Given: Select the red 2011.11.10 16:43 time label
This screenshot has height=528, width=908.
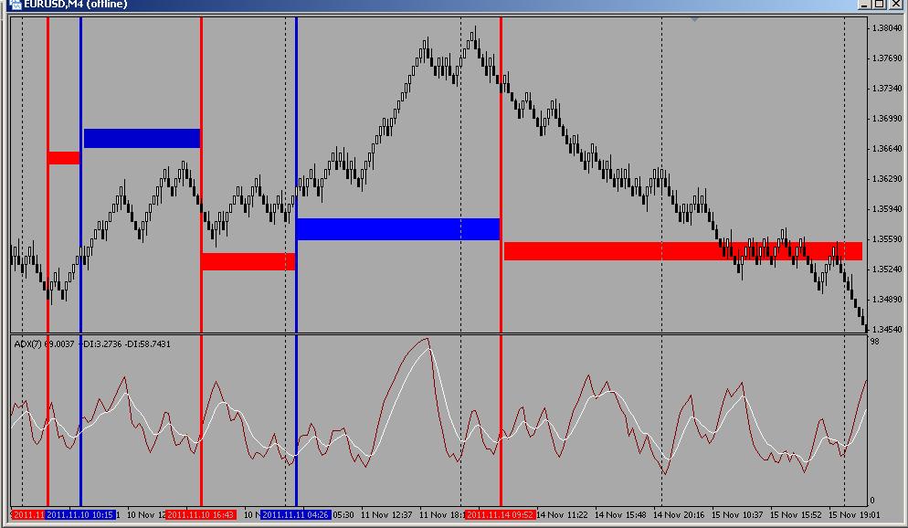Looking at the screenshot, I should click(200, 514).
